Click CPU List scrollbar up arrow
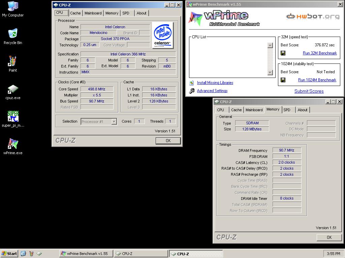The width and height of the screenshot is (345, 258). [270, 45]
